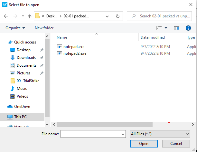Click the Open button
This screenshot has width=197, height=152.
point(144,144)
